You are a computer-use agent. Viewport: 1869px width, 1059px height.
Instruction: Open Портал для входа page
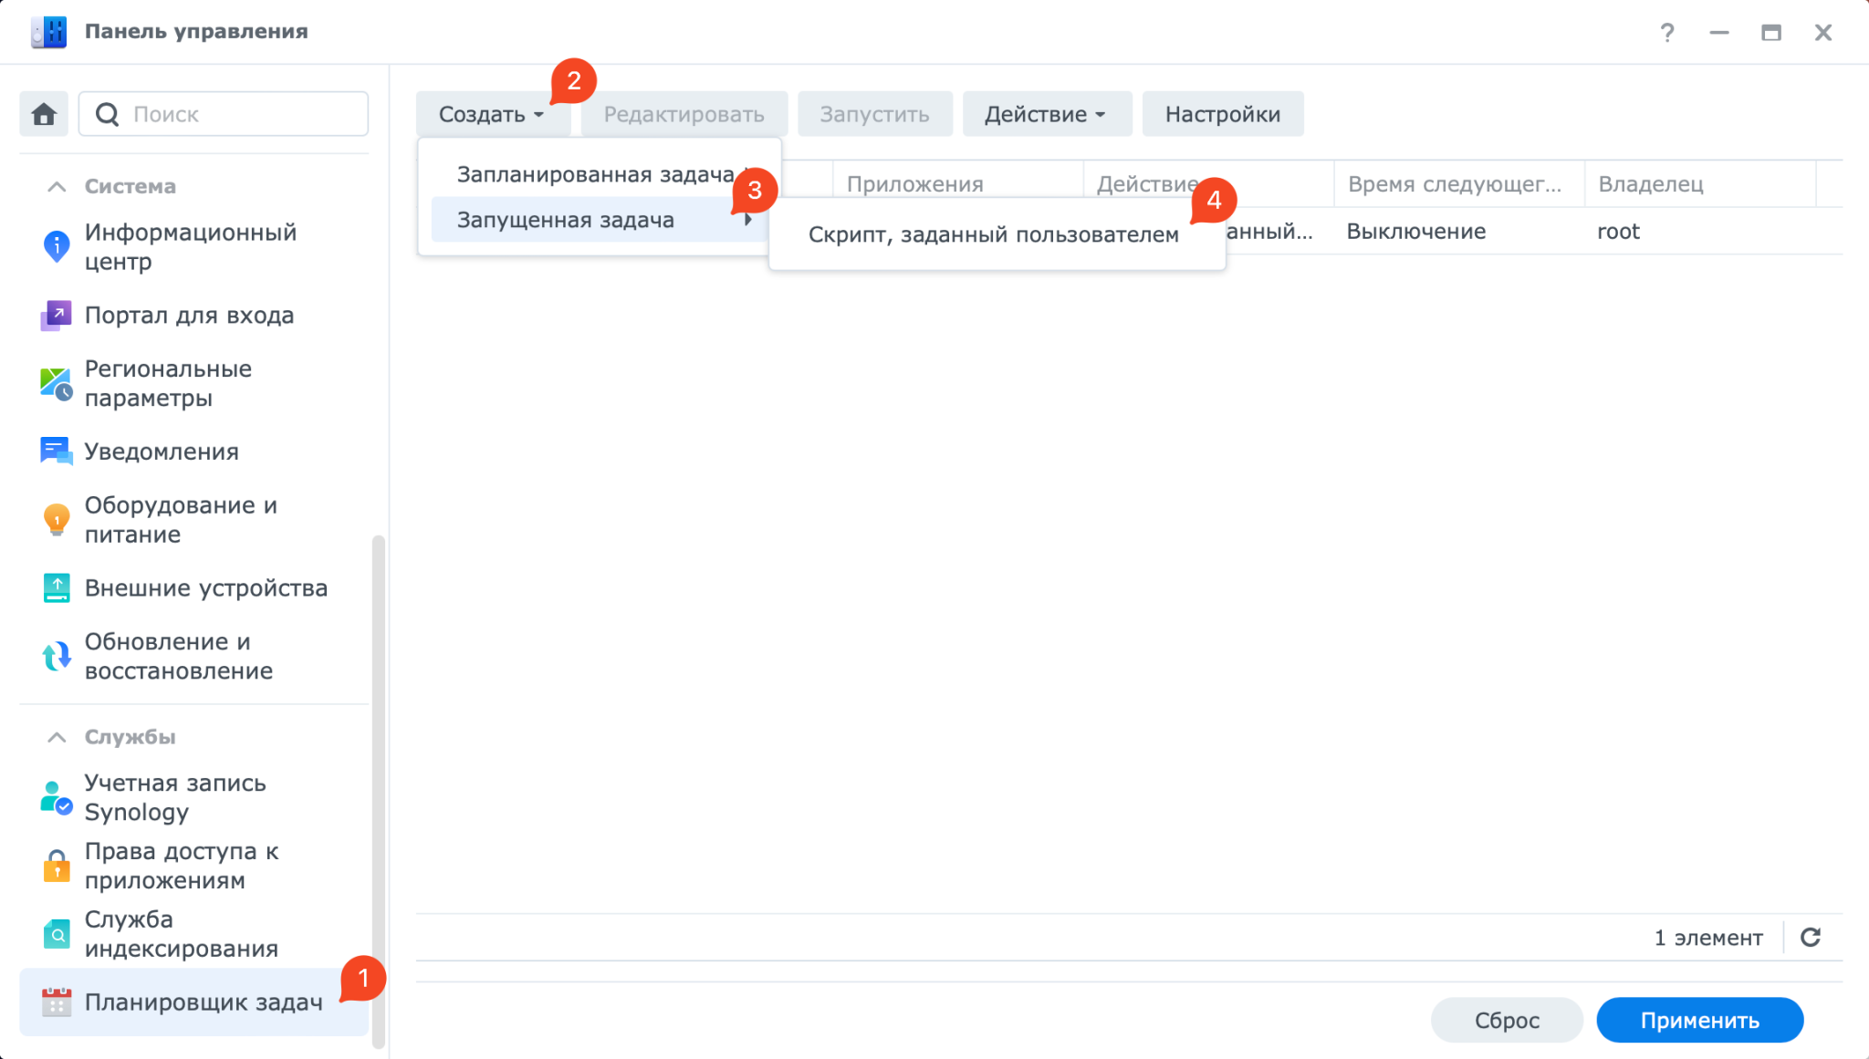189,316
